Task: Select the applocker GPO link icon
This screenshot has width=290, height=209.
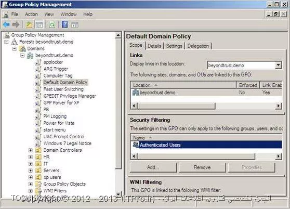Action: 38,62
